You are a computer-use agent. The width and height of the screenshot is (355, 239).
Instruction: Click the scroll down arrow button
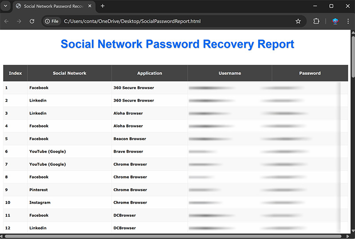click(x=353, y=231)
